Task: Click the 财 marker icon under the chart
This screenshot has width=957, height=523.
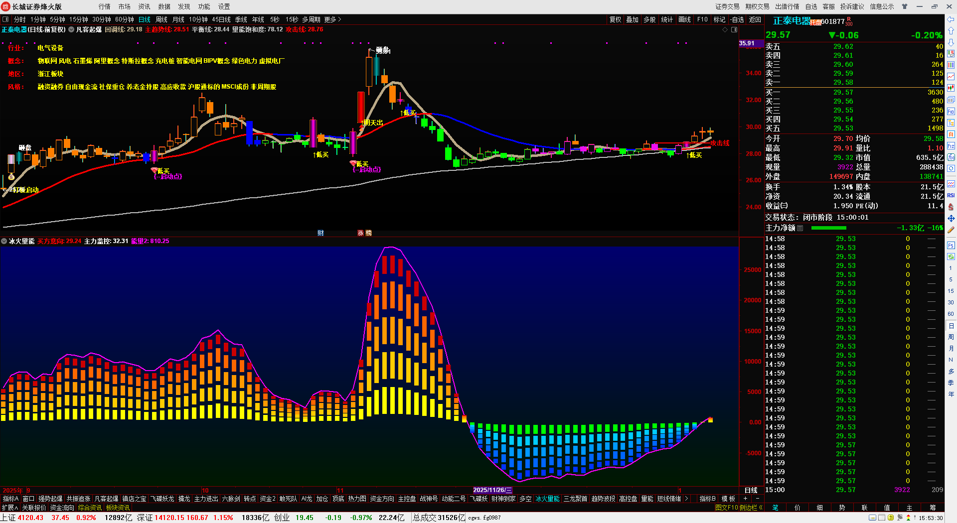Action: (320, 233)
